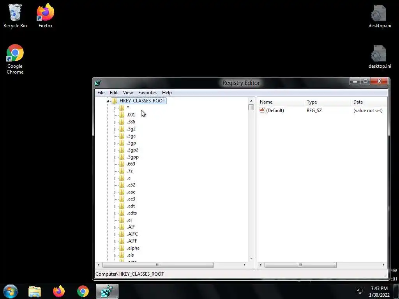Click the Registry Editor title bar icon
399x299 pixels.
[x=98, y=83]
